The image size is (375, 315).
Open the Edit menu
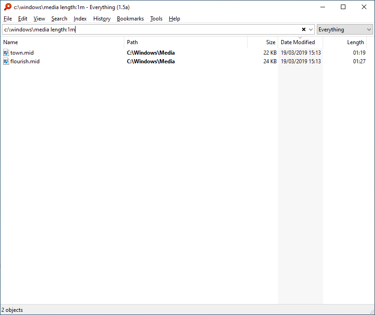23,19
